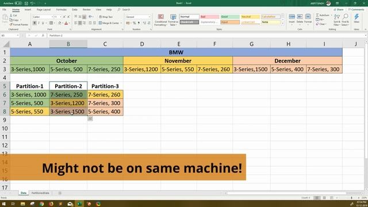The width and height of the screenshot is (368, 207).
Task: Open the Review tab
Action: pyautogui.click(x=87, y=10)
